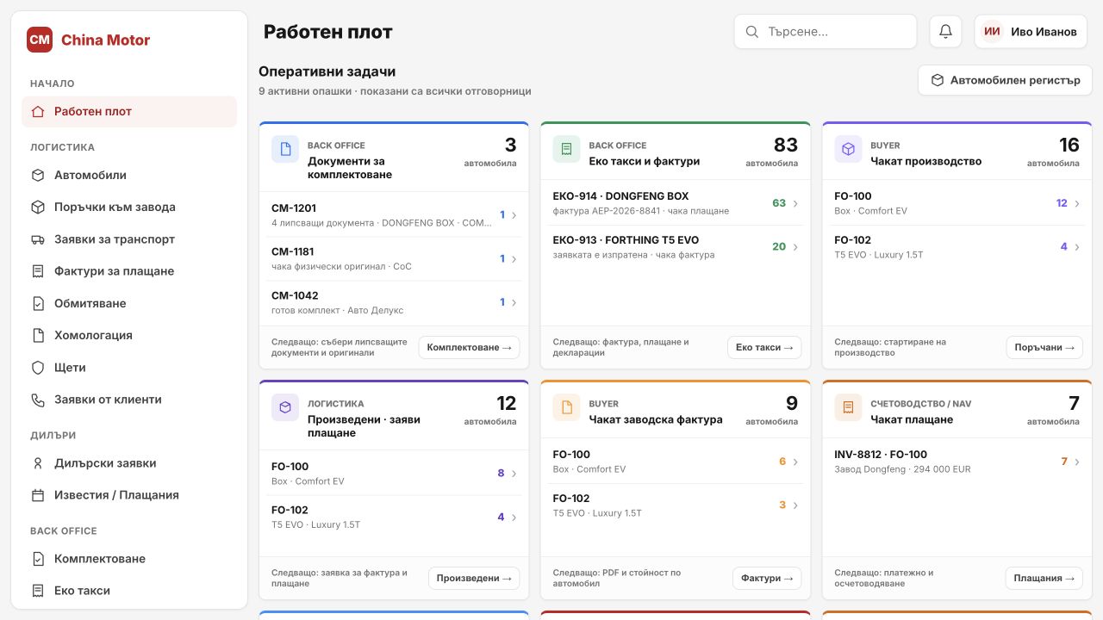The image size is (1103, 620).
Task: Expand the CM-1201 row chevron
Action: [x=514, y=215]
